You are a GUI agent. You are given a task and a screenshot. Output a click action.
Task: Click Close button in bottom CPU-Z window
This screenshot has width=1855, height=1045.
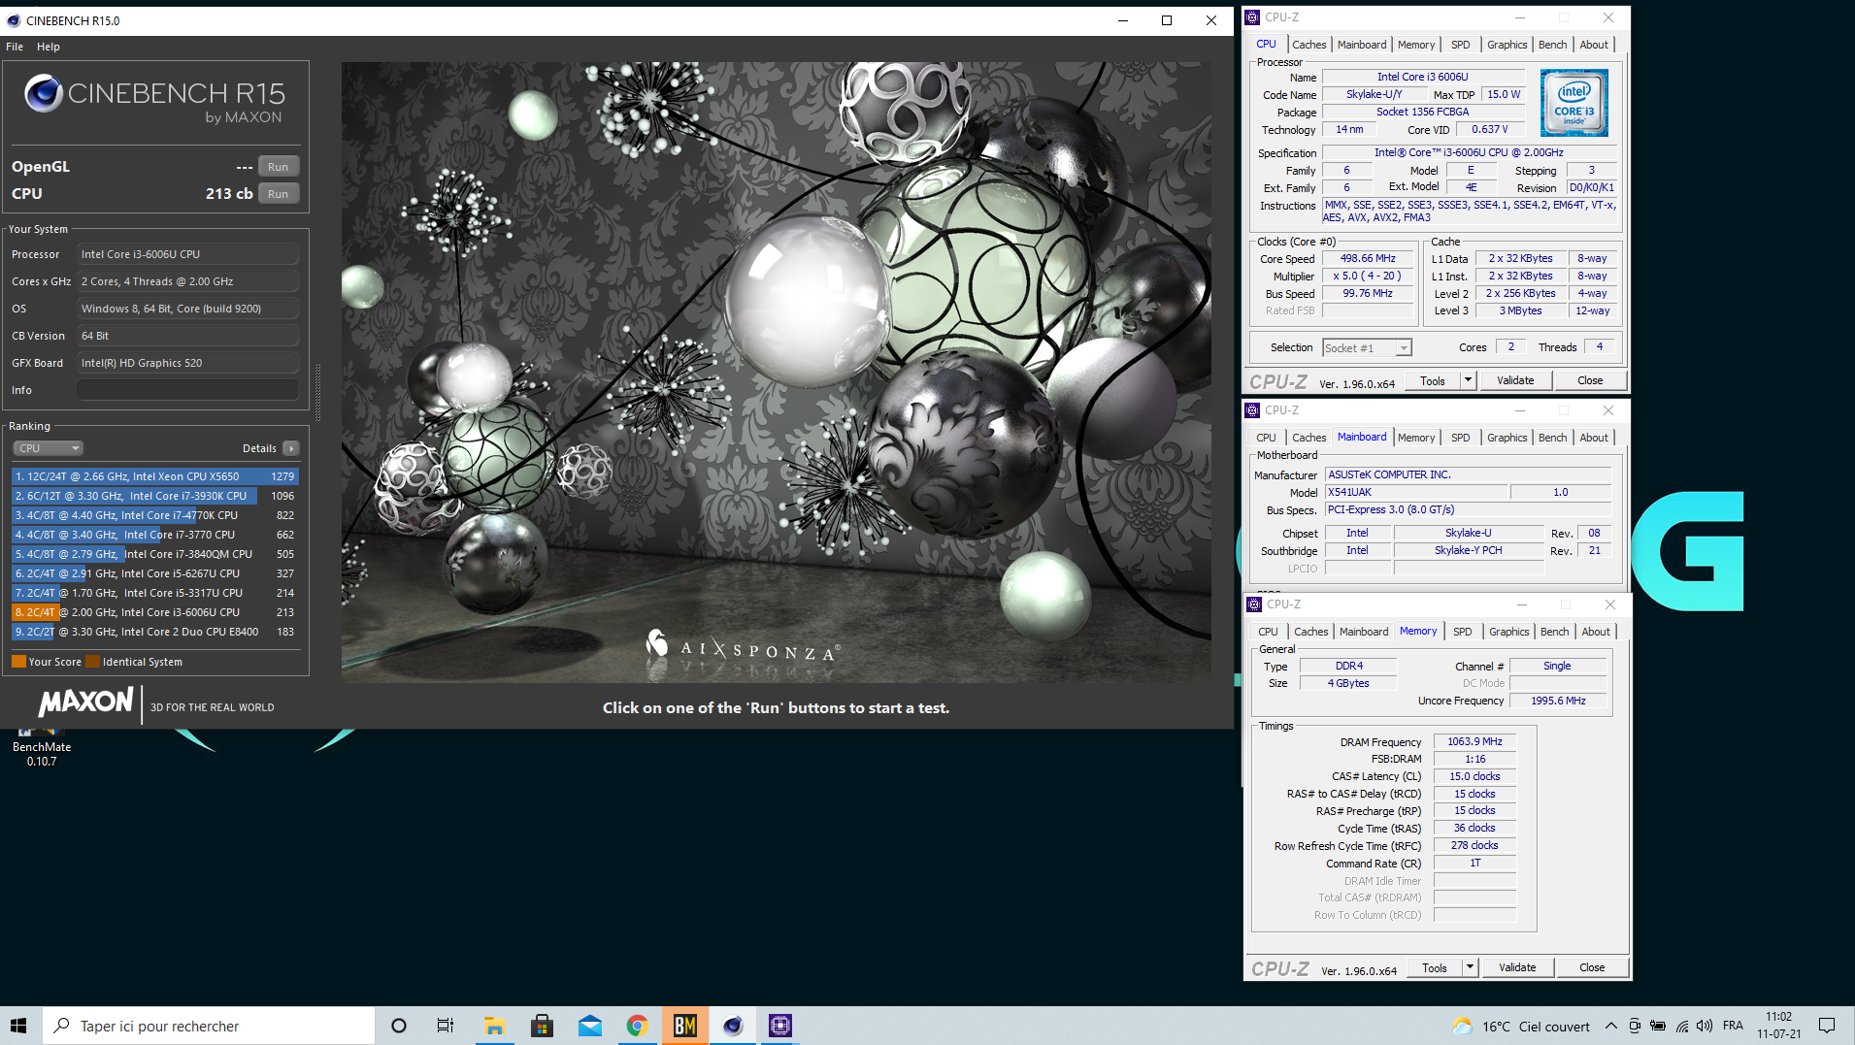tap(1592, 968)
